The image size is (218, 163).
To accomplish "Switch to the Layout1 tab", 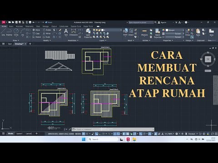I will click(x=19, y=134).
